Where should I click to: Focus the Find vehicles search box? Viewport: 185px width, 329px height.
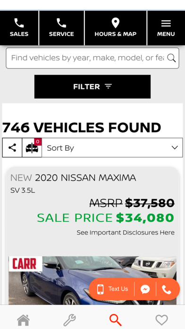pos(92,58)
